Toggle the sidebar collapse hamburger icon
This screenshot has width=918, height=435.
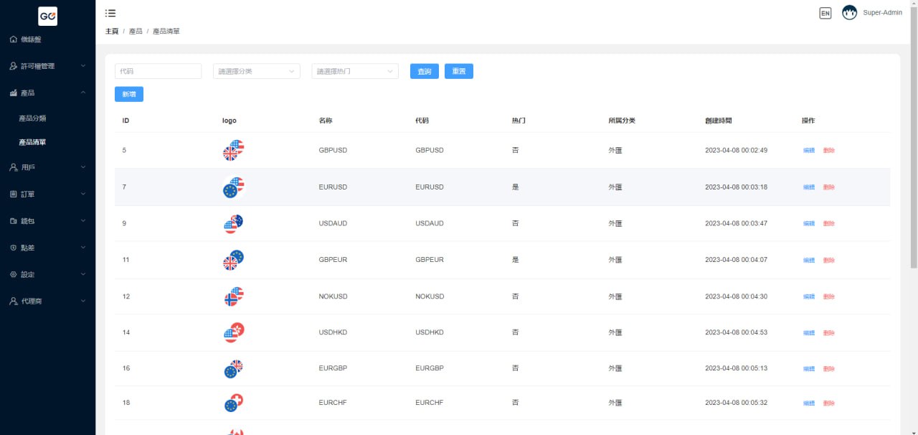pyautogui.click(x=110, y=13)
